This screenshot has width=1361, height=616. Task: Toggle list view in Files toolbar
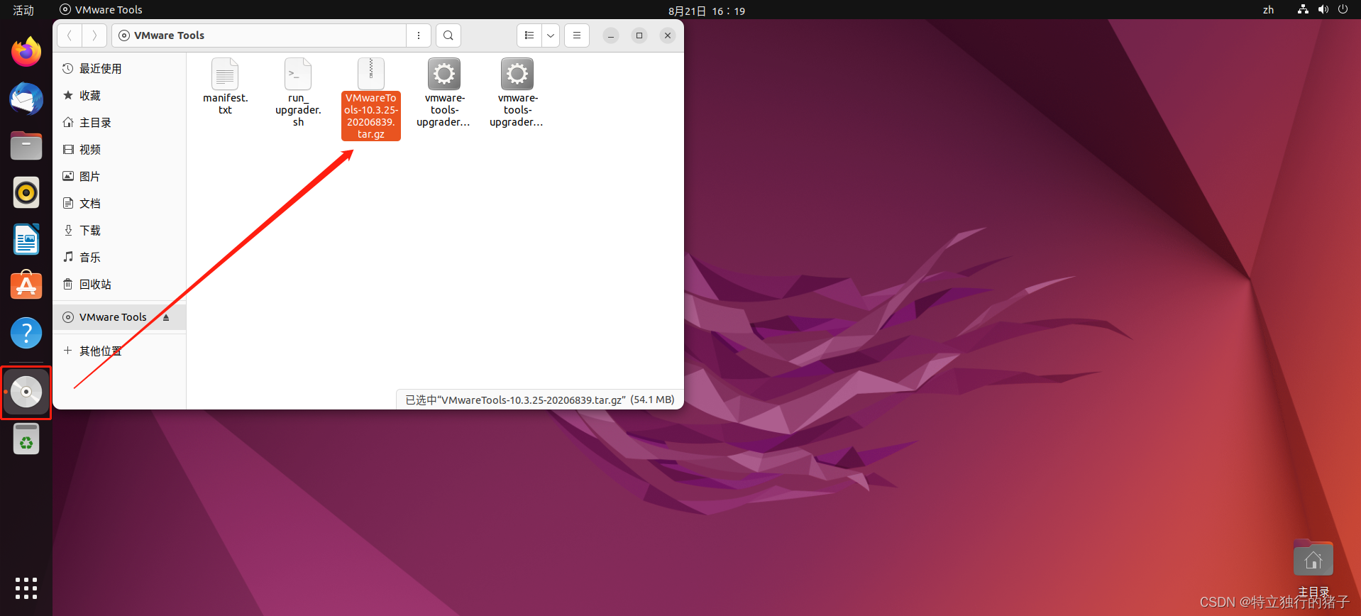[x=529, y=35]
